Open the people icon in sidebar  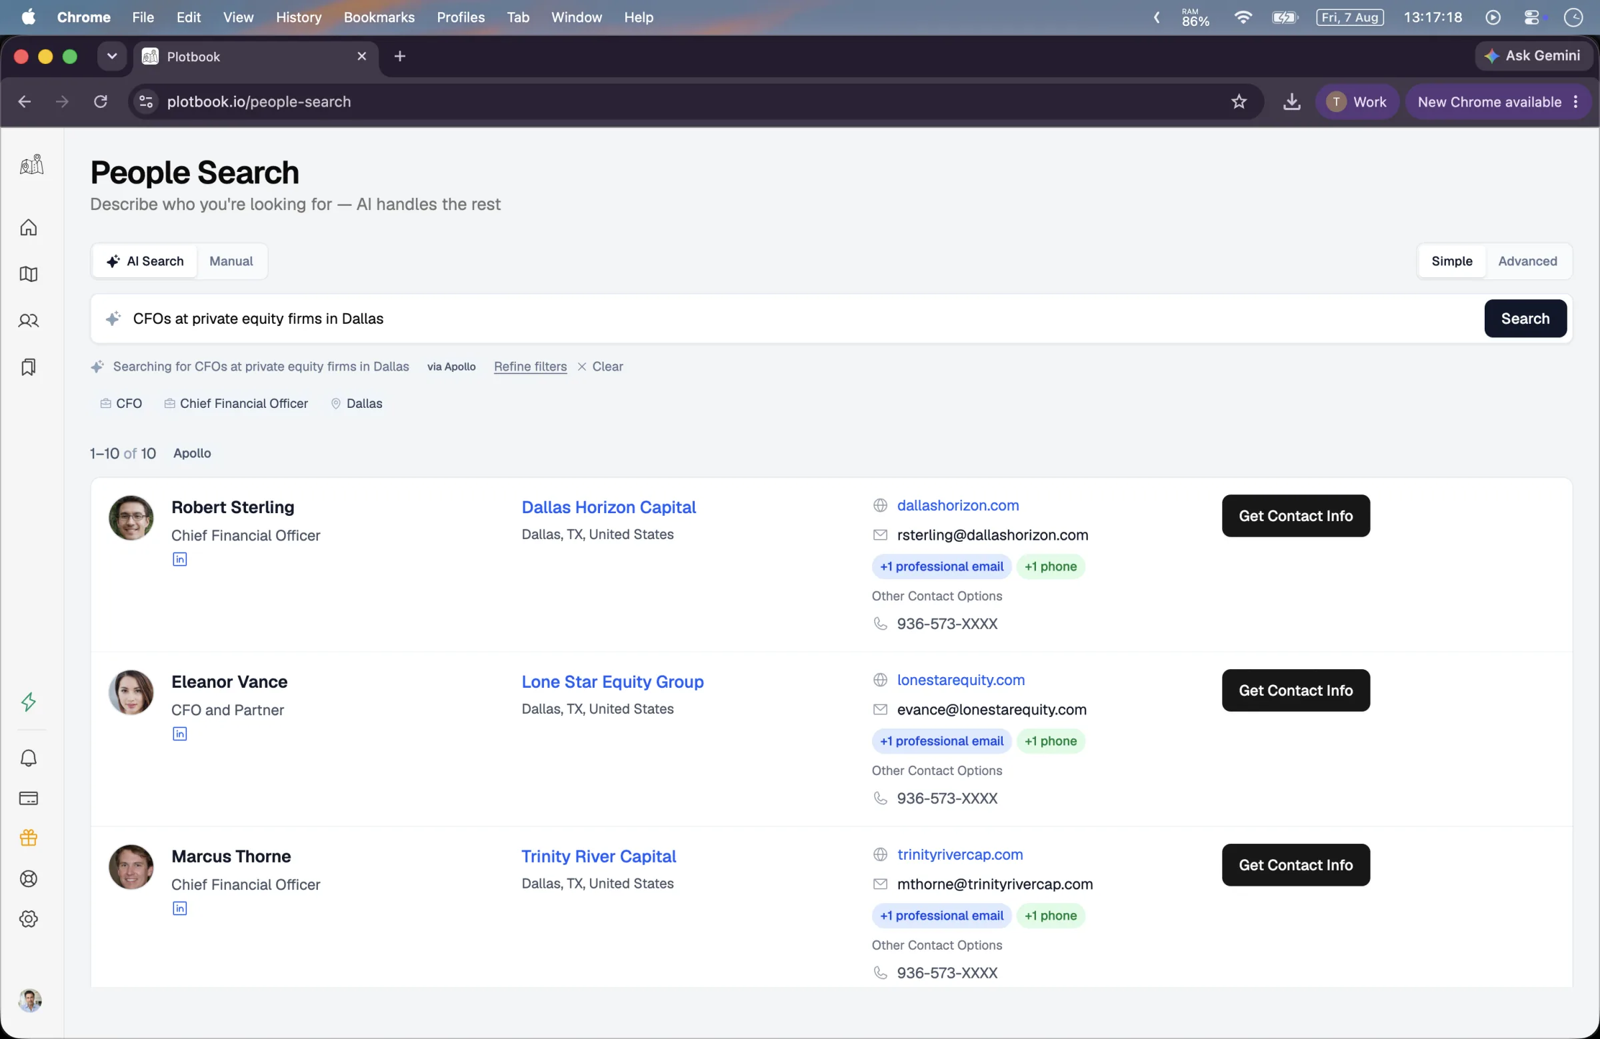coord(28,321)
